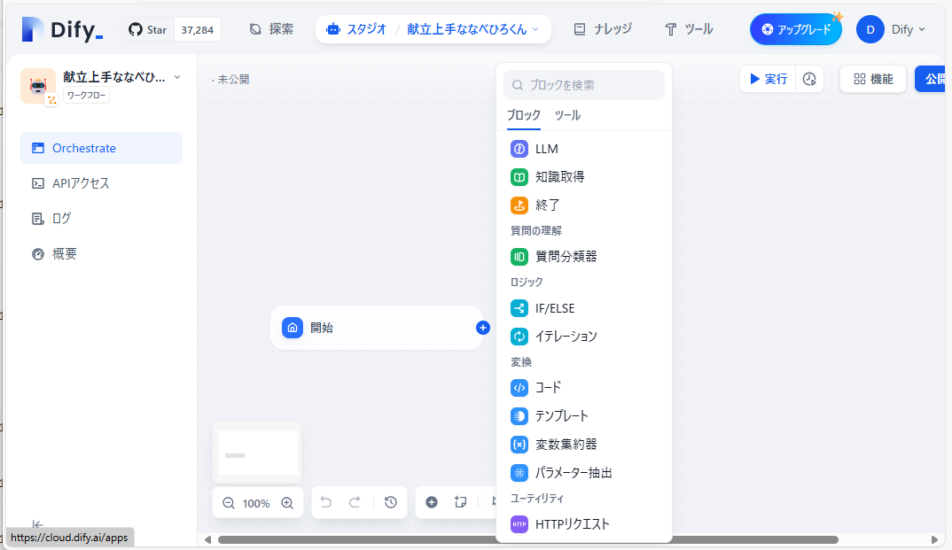
Task: Select the ブロック tab in block picker
Action: point(523,115)
